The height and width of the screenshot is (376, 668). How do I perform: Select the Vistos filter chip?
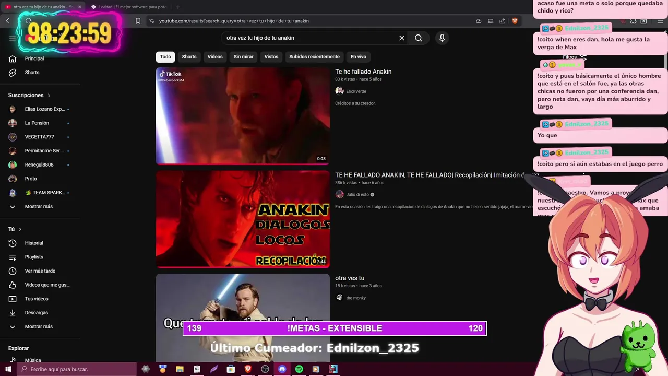(x=271, y=57)
